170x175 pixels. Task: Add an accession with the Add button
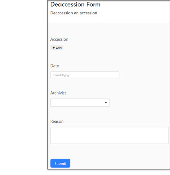tap(57, 48)
